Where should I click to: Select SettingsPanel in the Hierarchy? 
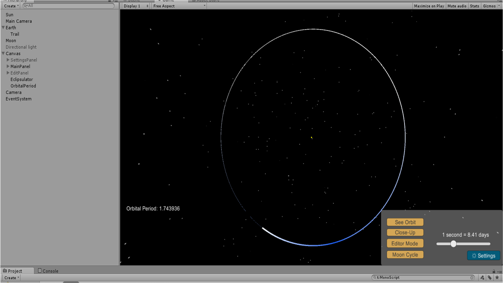(24, 60)
